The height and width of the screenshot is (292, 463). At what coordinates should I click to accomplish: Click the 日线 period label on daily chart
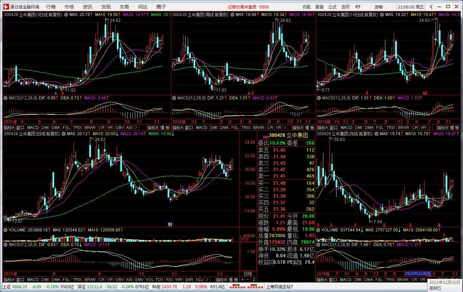point(248,274)
